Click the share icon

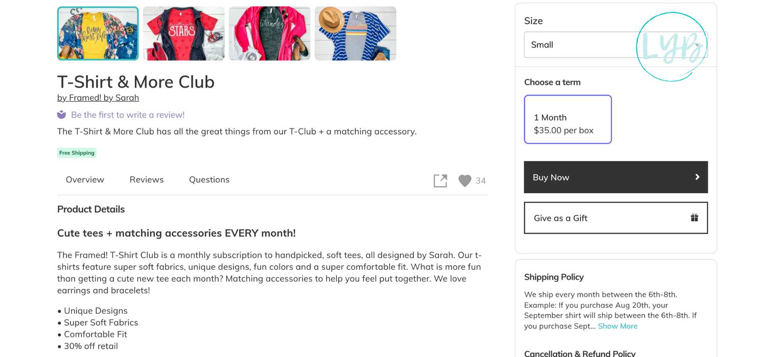point(440,180)
